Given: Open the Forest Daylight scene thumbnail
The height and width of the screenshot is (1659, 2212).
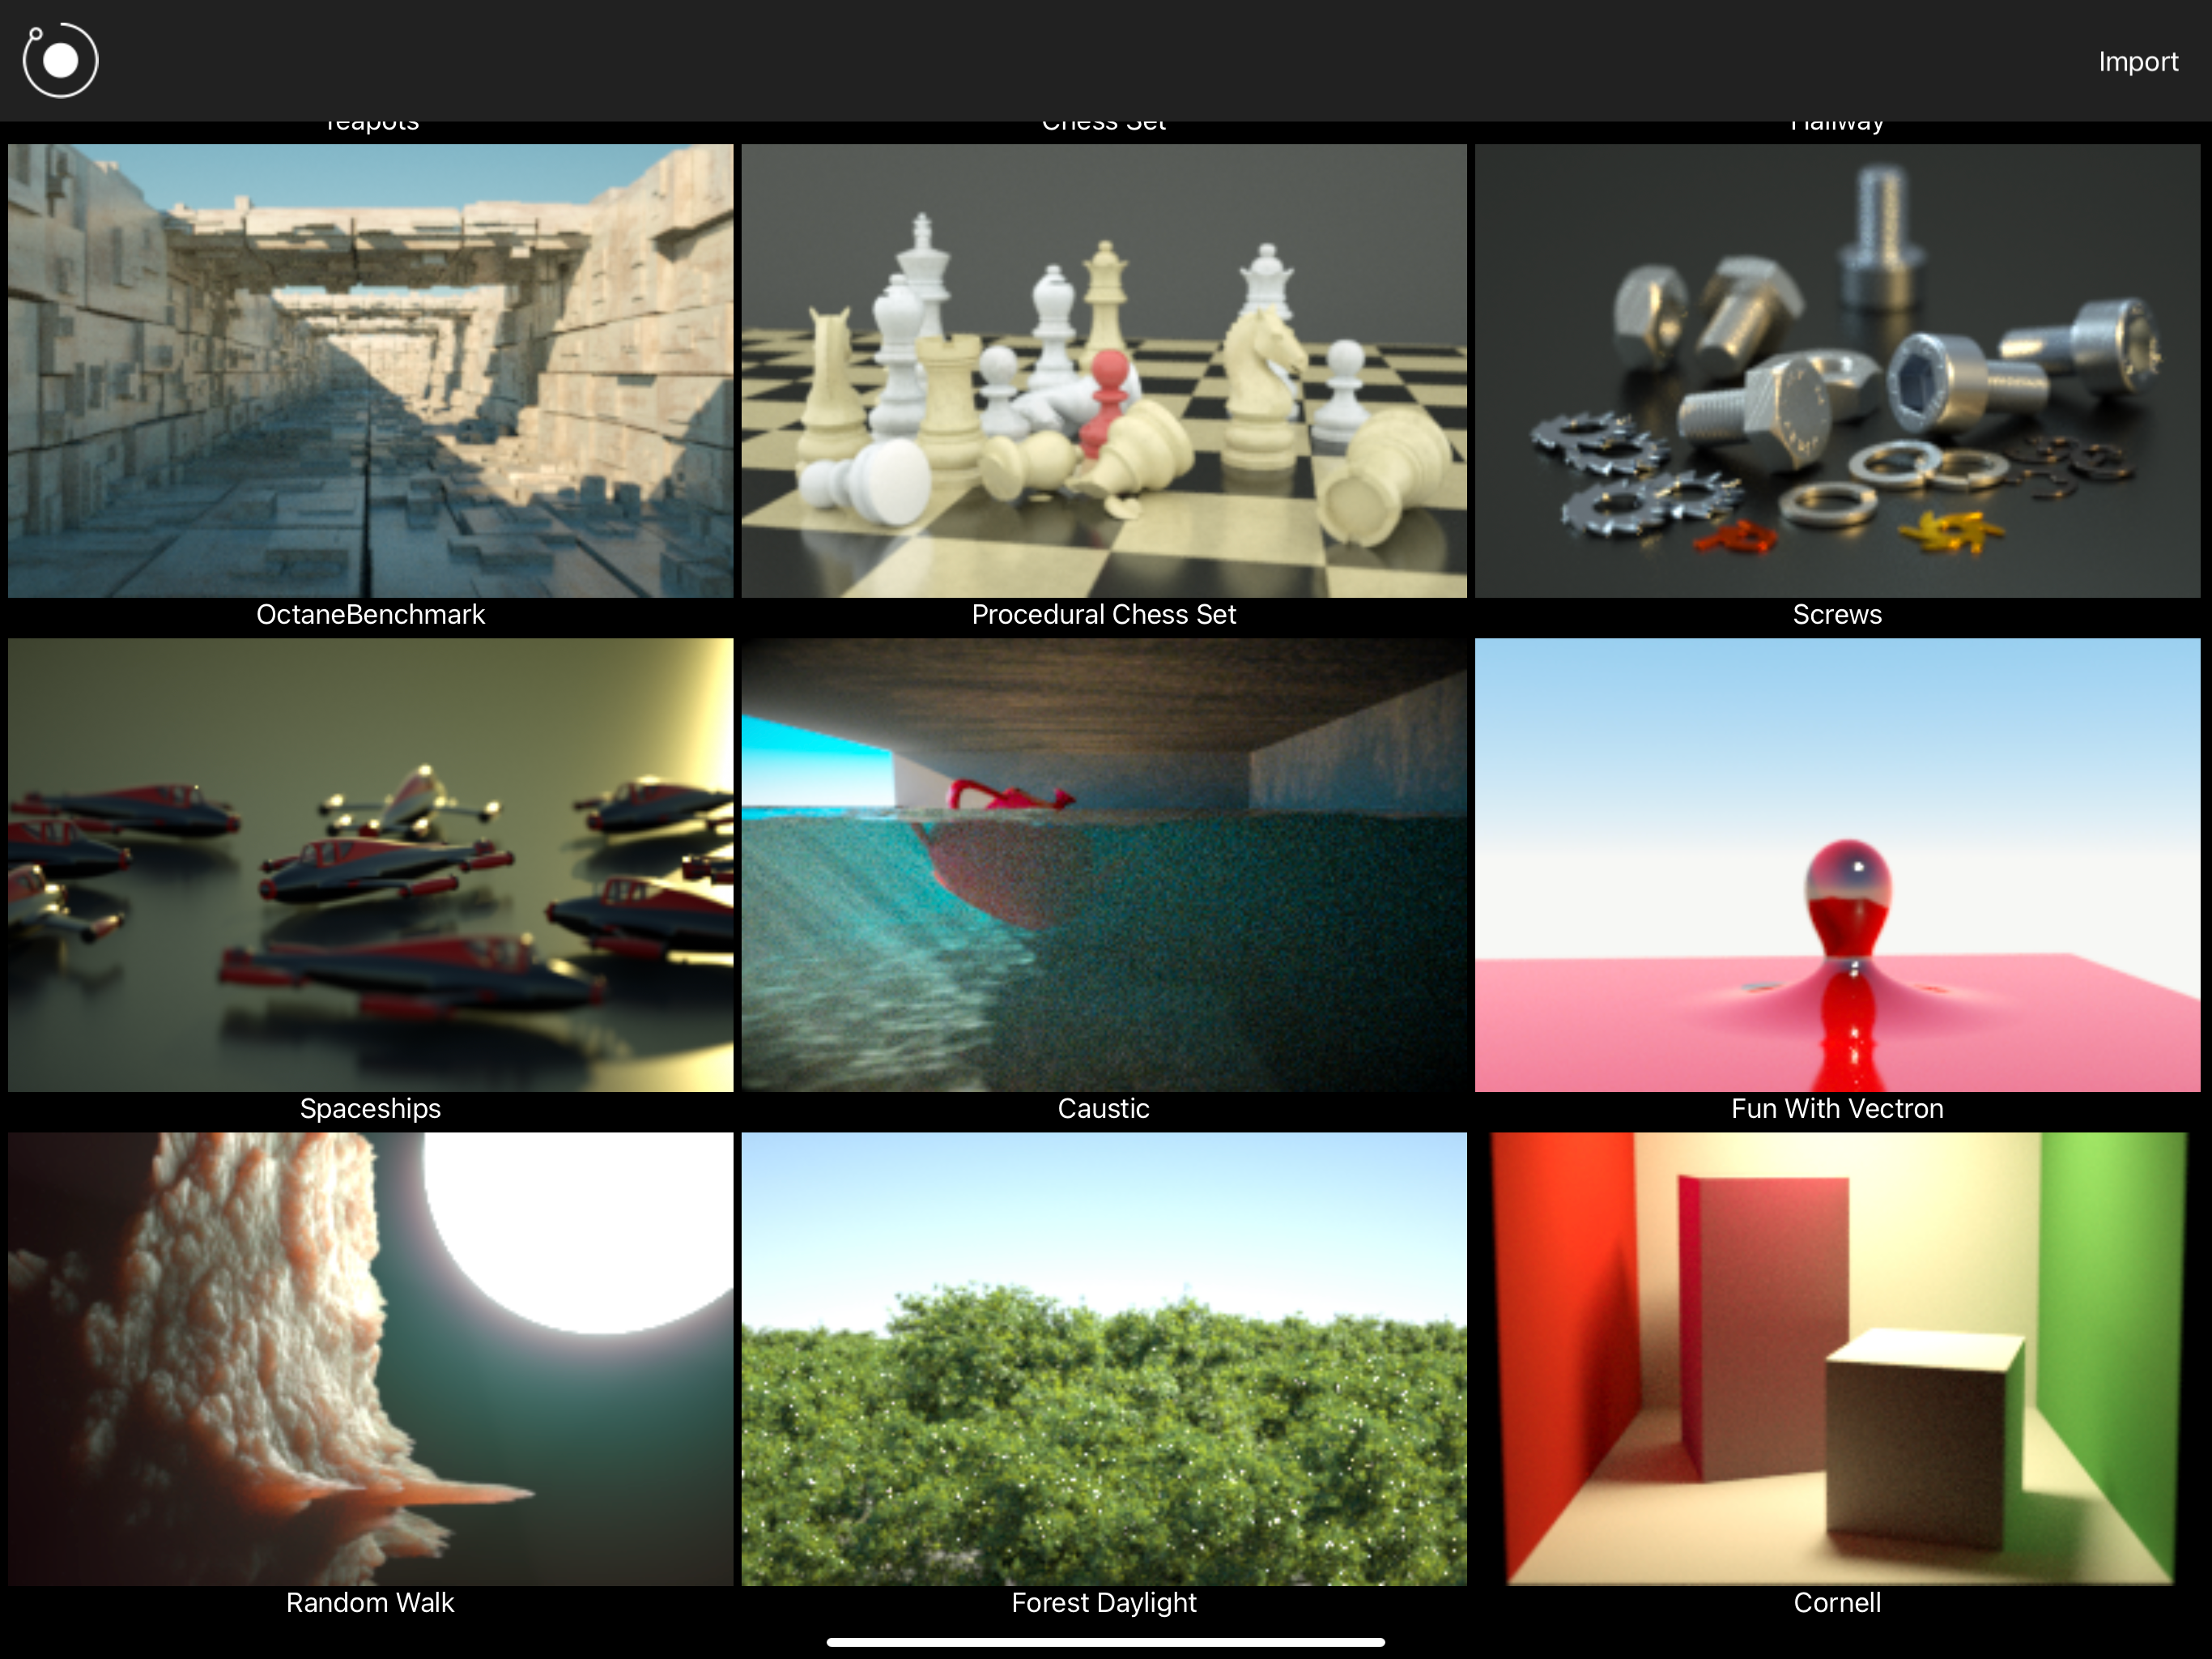Looking at the screenshot, I should 1103,1358.
